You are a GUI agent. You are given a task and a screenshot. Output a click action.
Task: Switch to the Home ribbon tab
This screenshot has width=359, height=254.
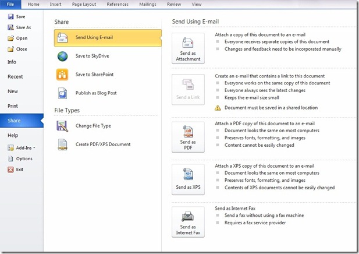point(33,4)
